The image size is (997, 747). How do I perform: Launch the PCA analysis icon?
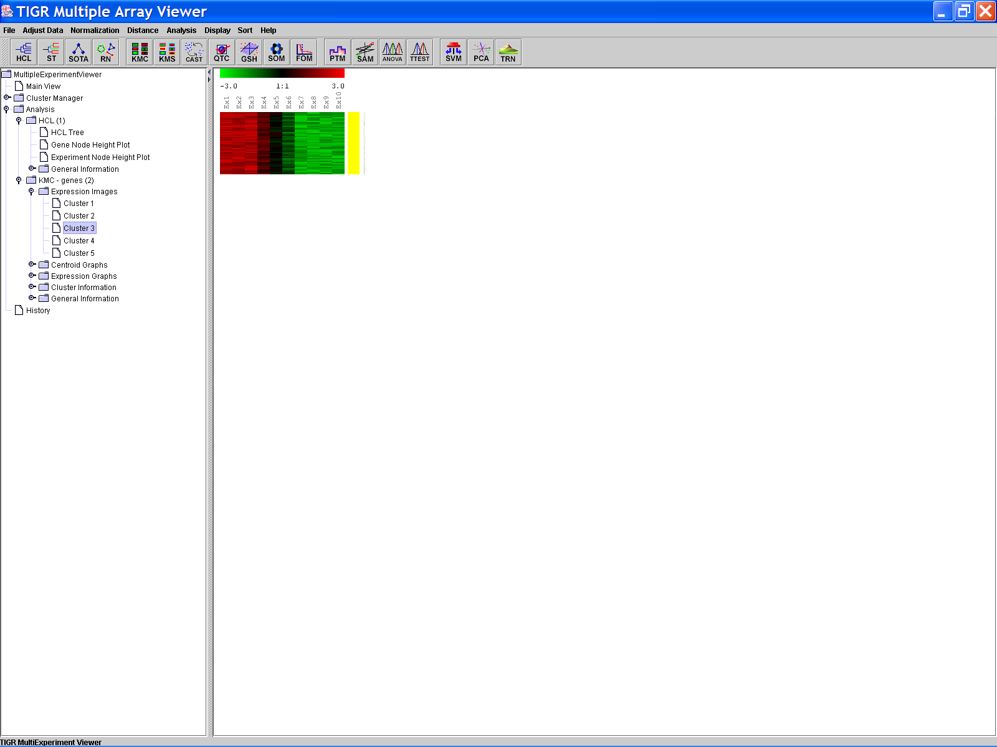481,52
